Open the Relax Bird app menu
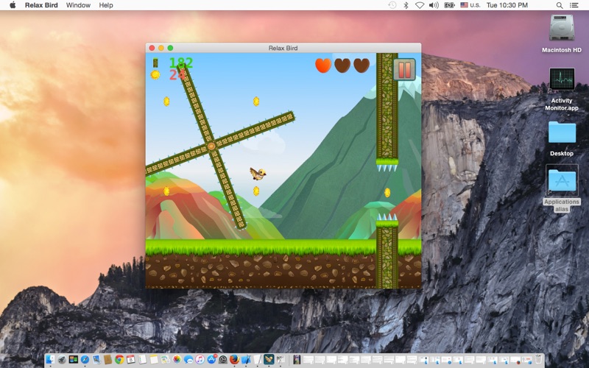 point(41,5)
